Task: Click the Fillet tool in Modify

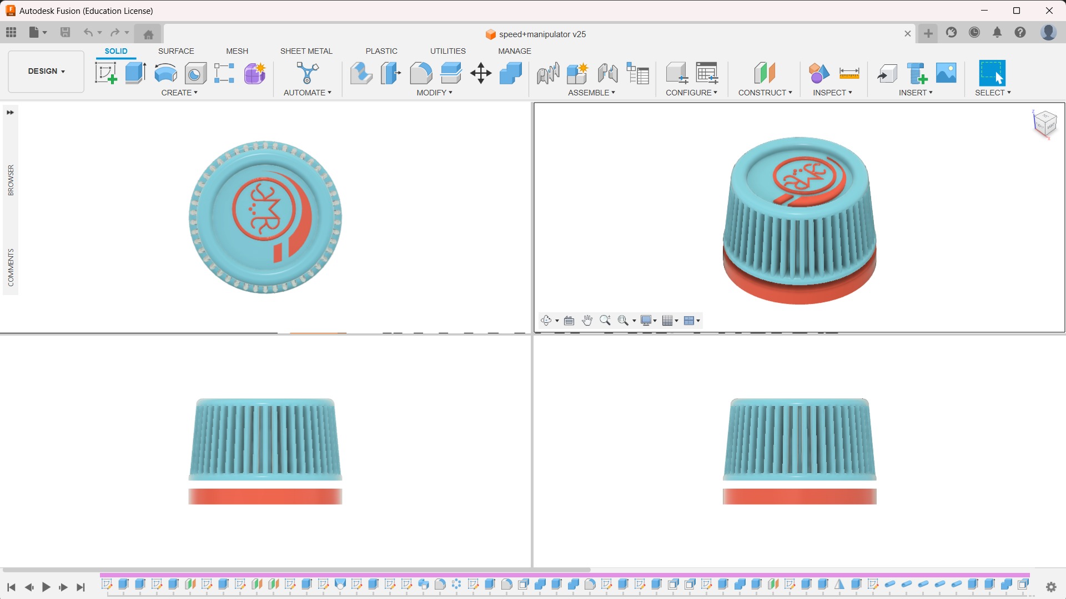Action: 421,73
